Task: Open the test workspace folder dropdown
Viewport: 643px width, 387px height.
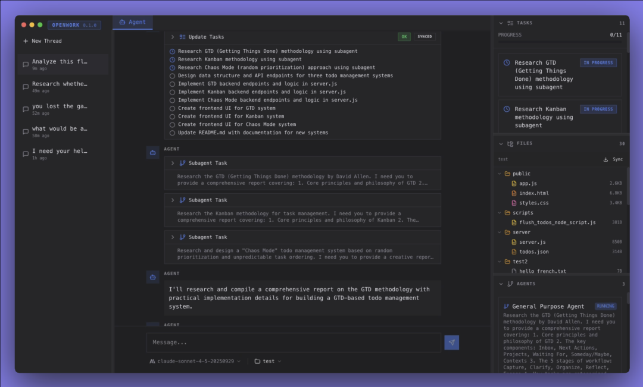Action: (x=268, y=361)
